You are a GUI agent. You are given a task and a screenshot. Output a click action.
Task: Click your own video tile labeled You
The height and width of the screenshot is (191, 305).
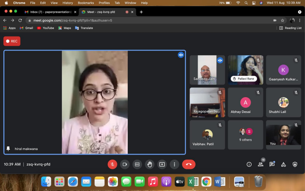point(283,135)
